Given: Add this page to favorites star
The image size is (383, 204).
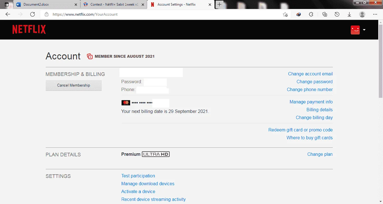Looking at the screenshot, I should [x=285, y=15].
